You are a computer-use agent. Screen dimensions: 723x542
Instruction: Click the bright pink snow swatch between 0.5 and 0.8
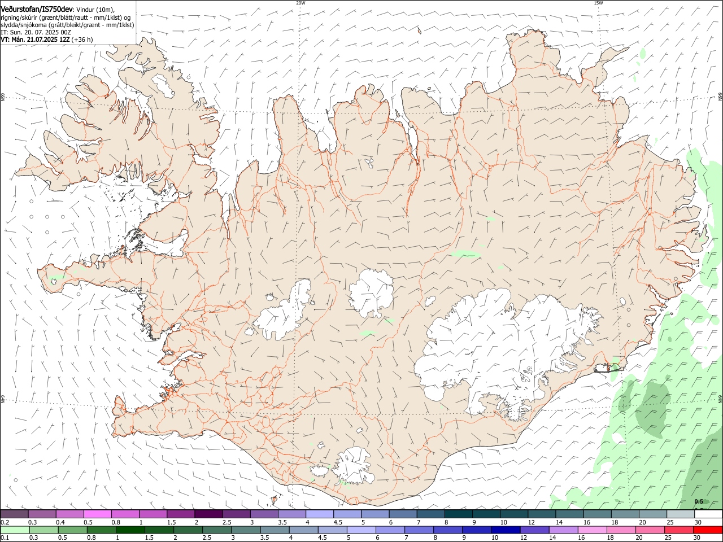(97, 514)
